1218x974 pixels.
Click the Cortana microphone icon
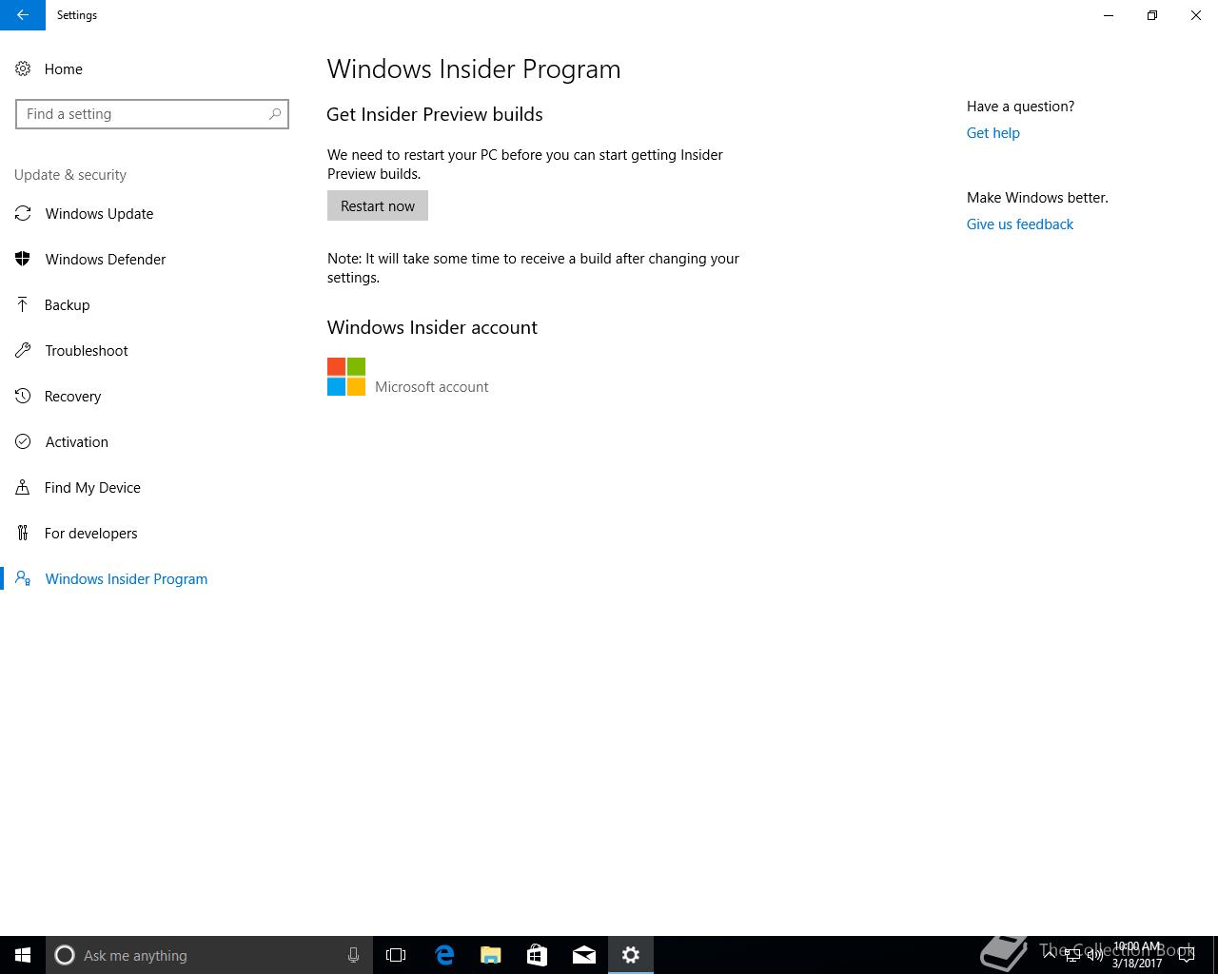(x=353, y=955)
